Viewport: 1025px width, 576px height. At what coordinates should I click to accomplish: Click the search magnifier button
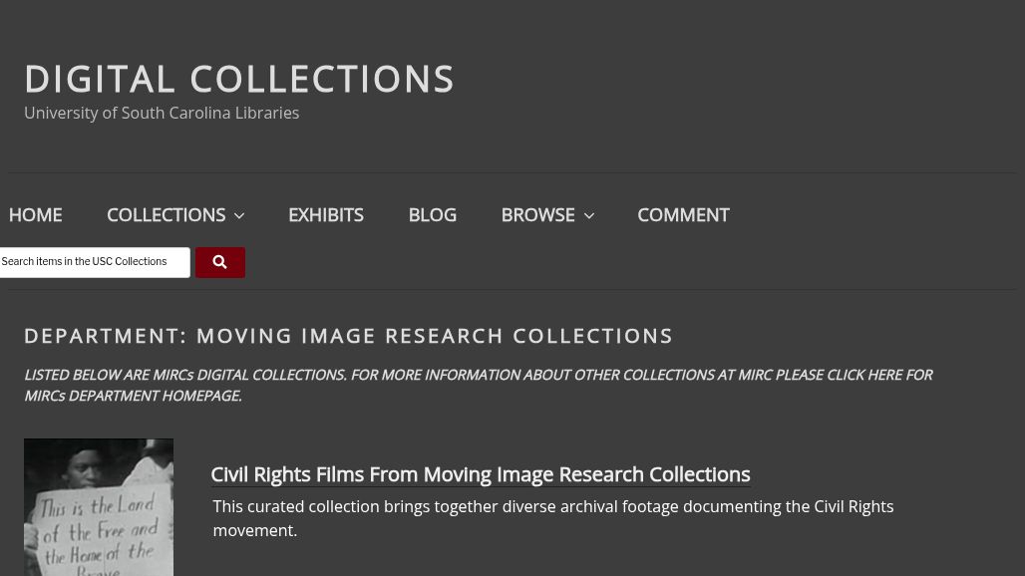tap(219, 262)
